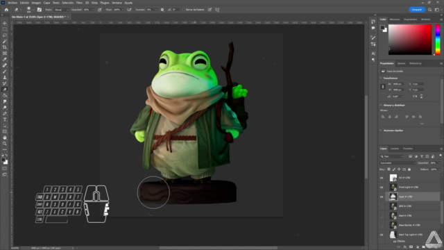The height and width of the screenshot is (250, 444).
Task: Collapse the Acciones rápidas section
Action: pyautogui.click(x=381, y=131)
